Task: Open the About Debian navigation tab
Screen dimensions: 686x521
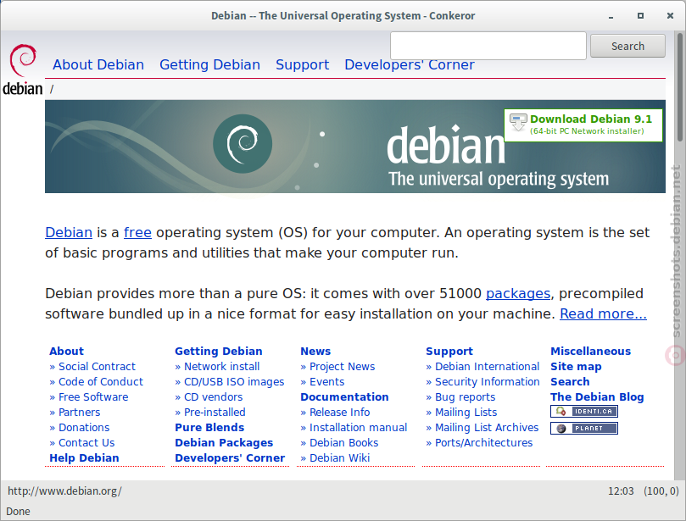Action: coord(98,64)
